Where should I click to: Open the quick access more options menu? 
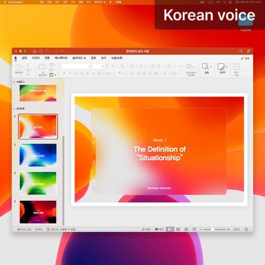[61, 51]
